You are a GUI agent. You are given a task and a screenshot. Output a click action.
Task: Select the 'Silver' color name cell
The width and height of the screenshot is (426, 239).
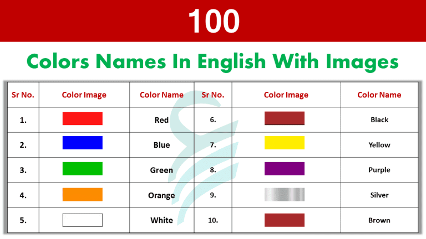coord(379,195)
